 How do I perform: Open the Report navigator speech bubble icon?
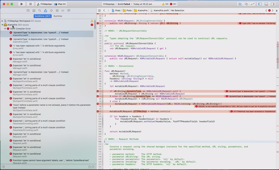coord(69,11)
